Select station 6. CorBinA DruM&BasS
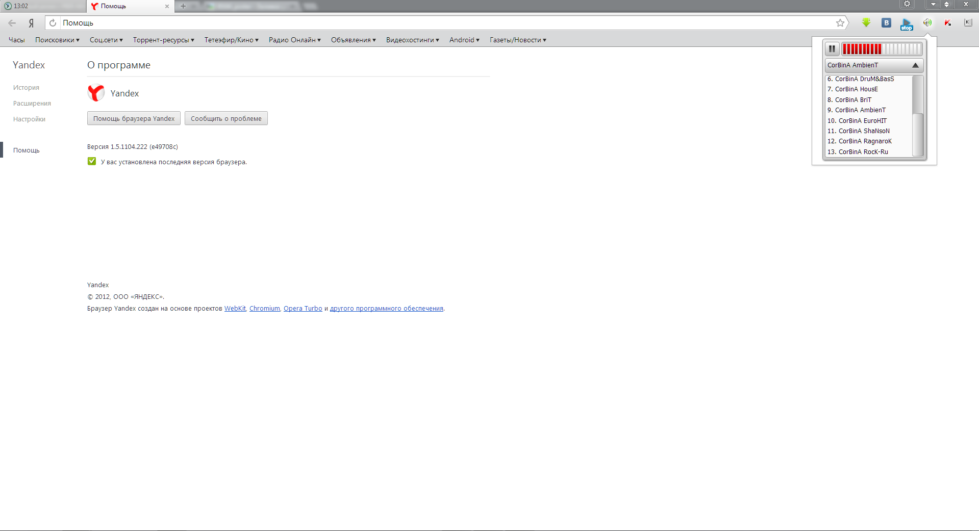Image resolution: width=979 pixels, height=531 pixels. [x=869, y=79]
